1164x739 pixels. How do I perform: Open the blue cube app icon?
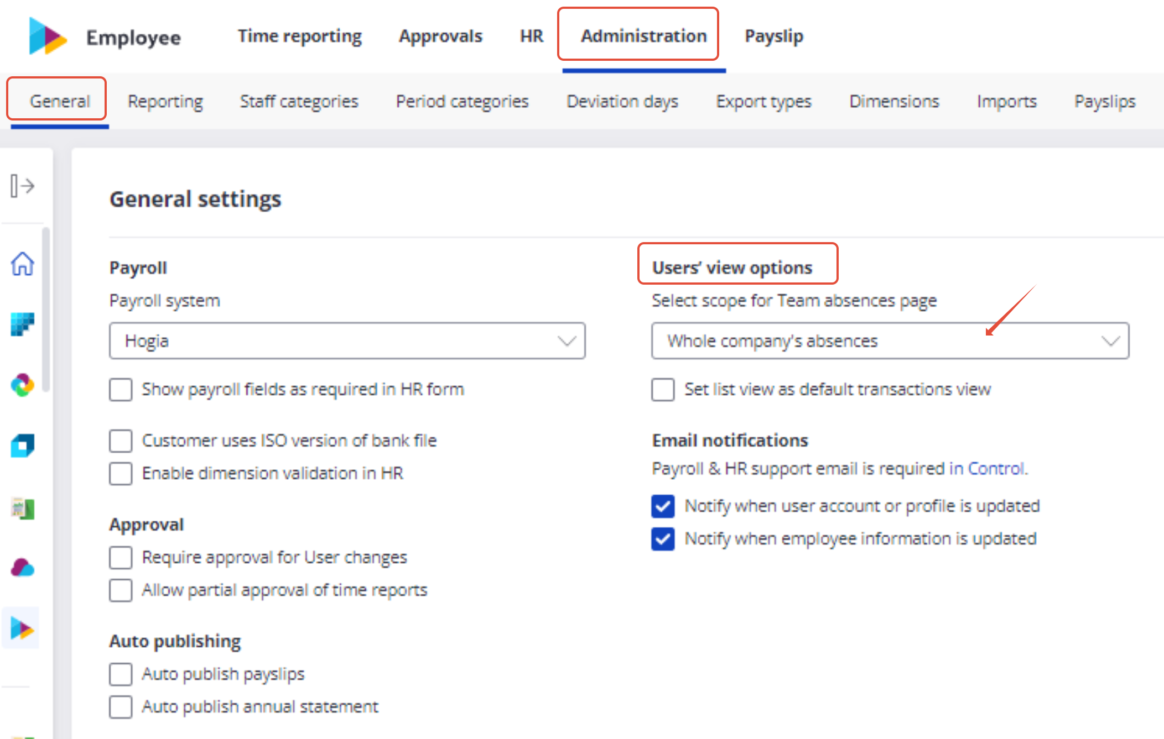22,446
